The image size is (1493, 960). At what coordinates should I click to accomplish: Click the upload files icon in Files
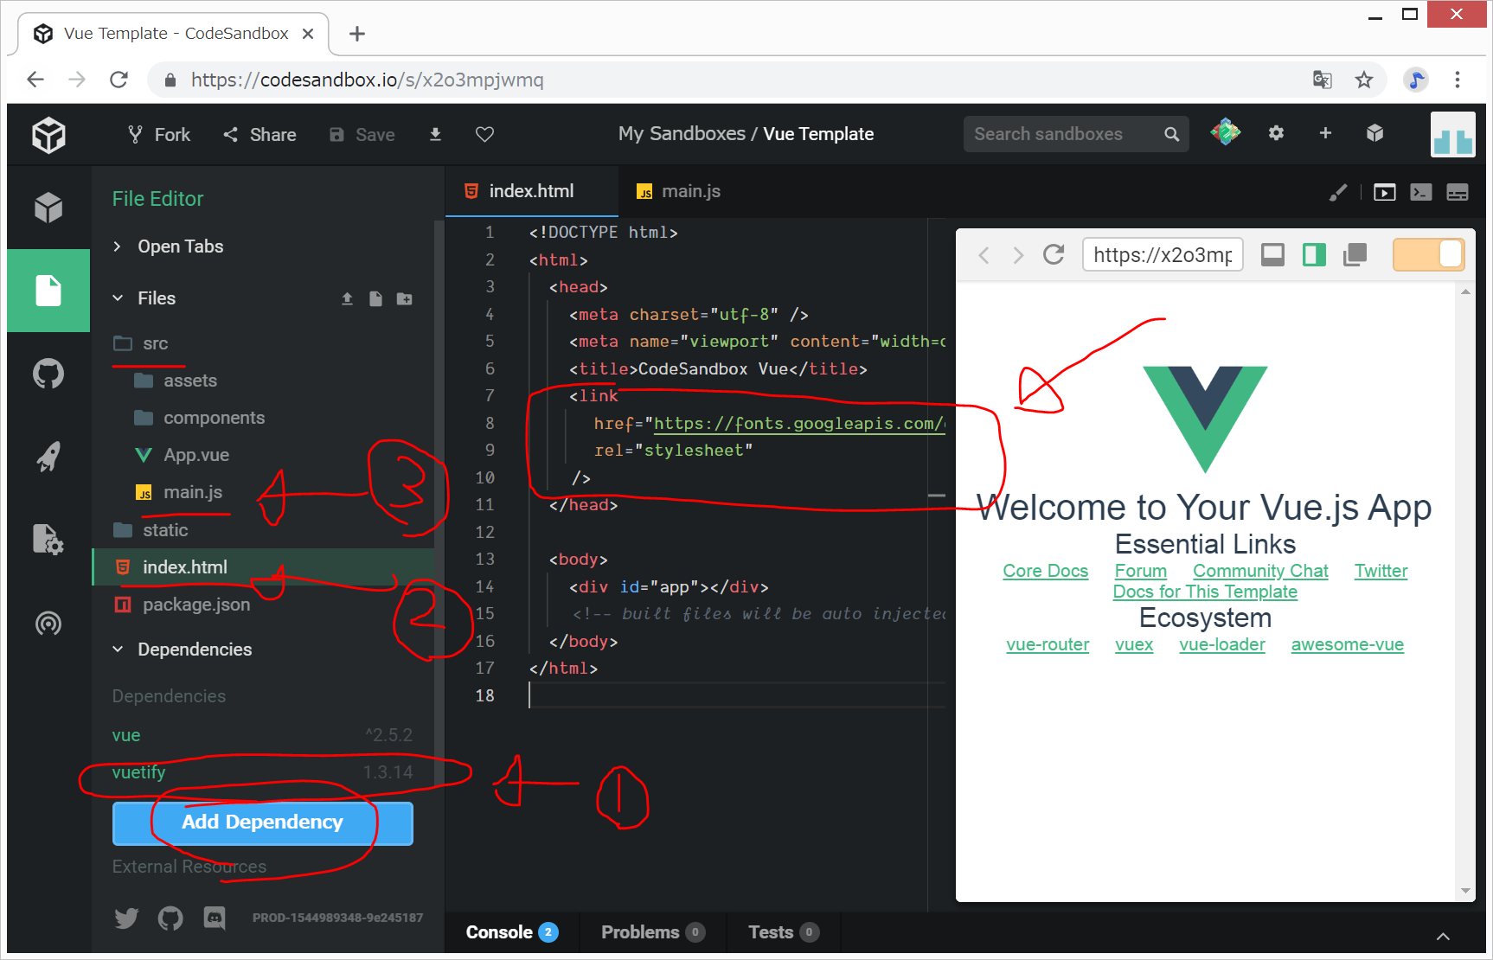347,298
